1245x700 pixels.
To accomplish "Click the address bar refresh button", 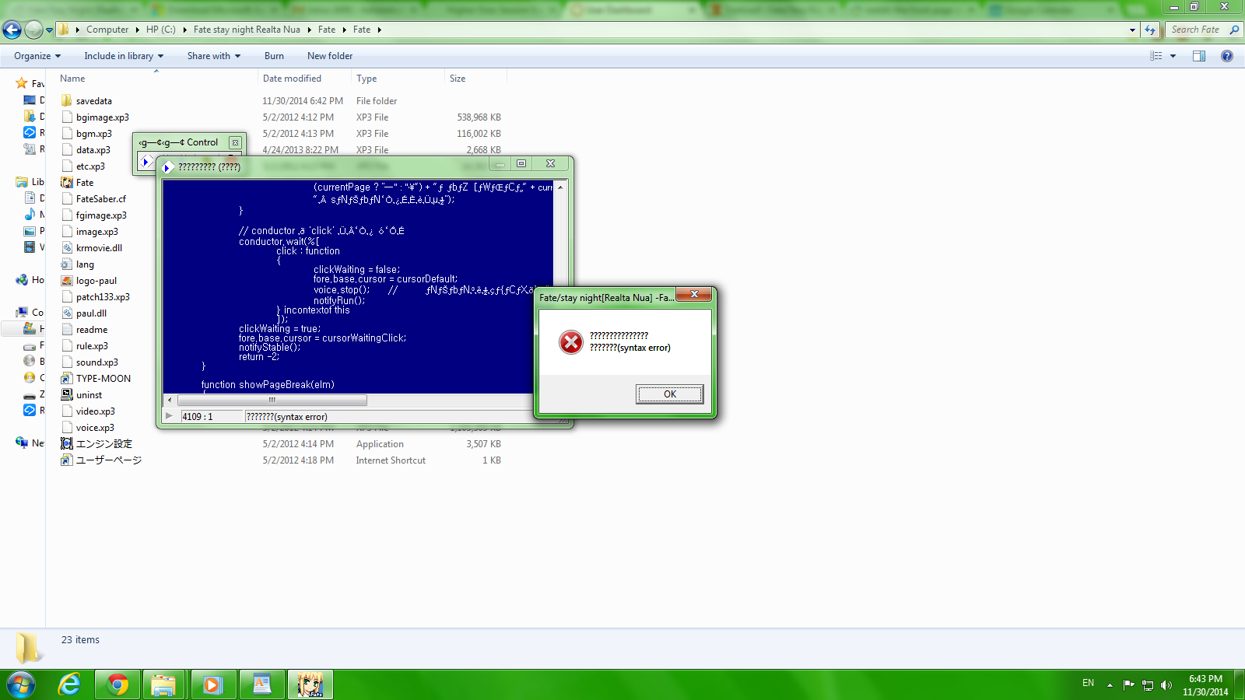I will (x=1150, y=30).
